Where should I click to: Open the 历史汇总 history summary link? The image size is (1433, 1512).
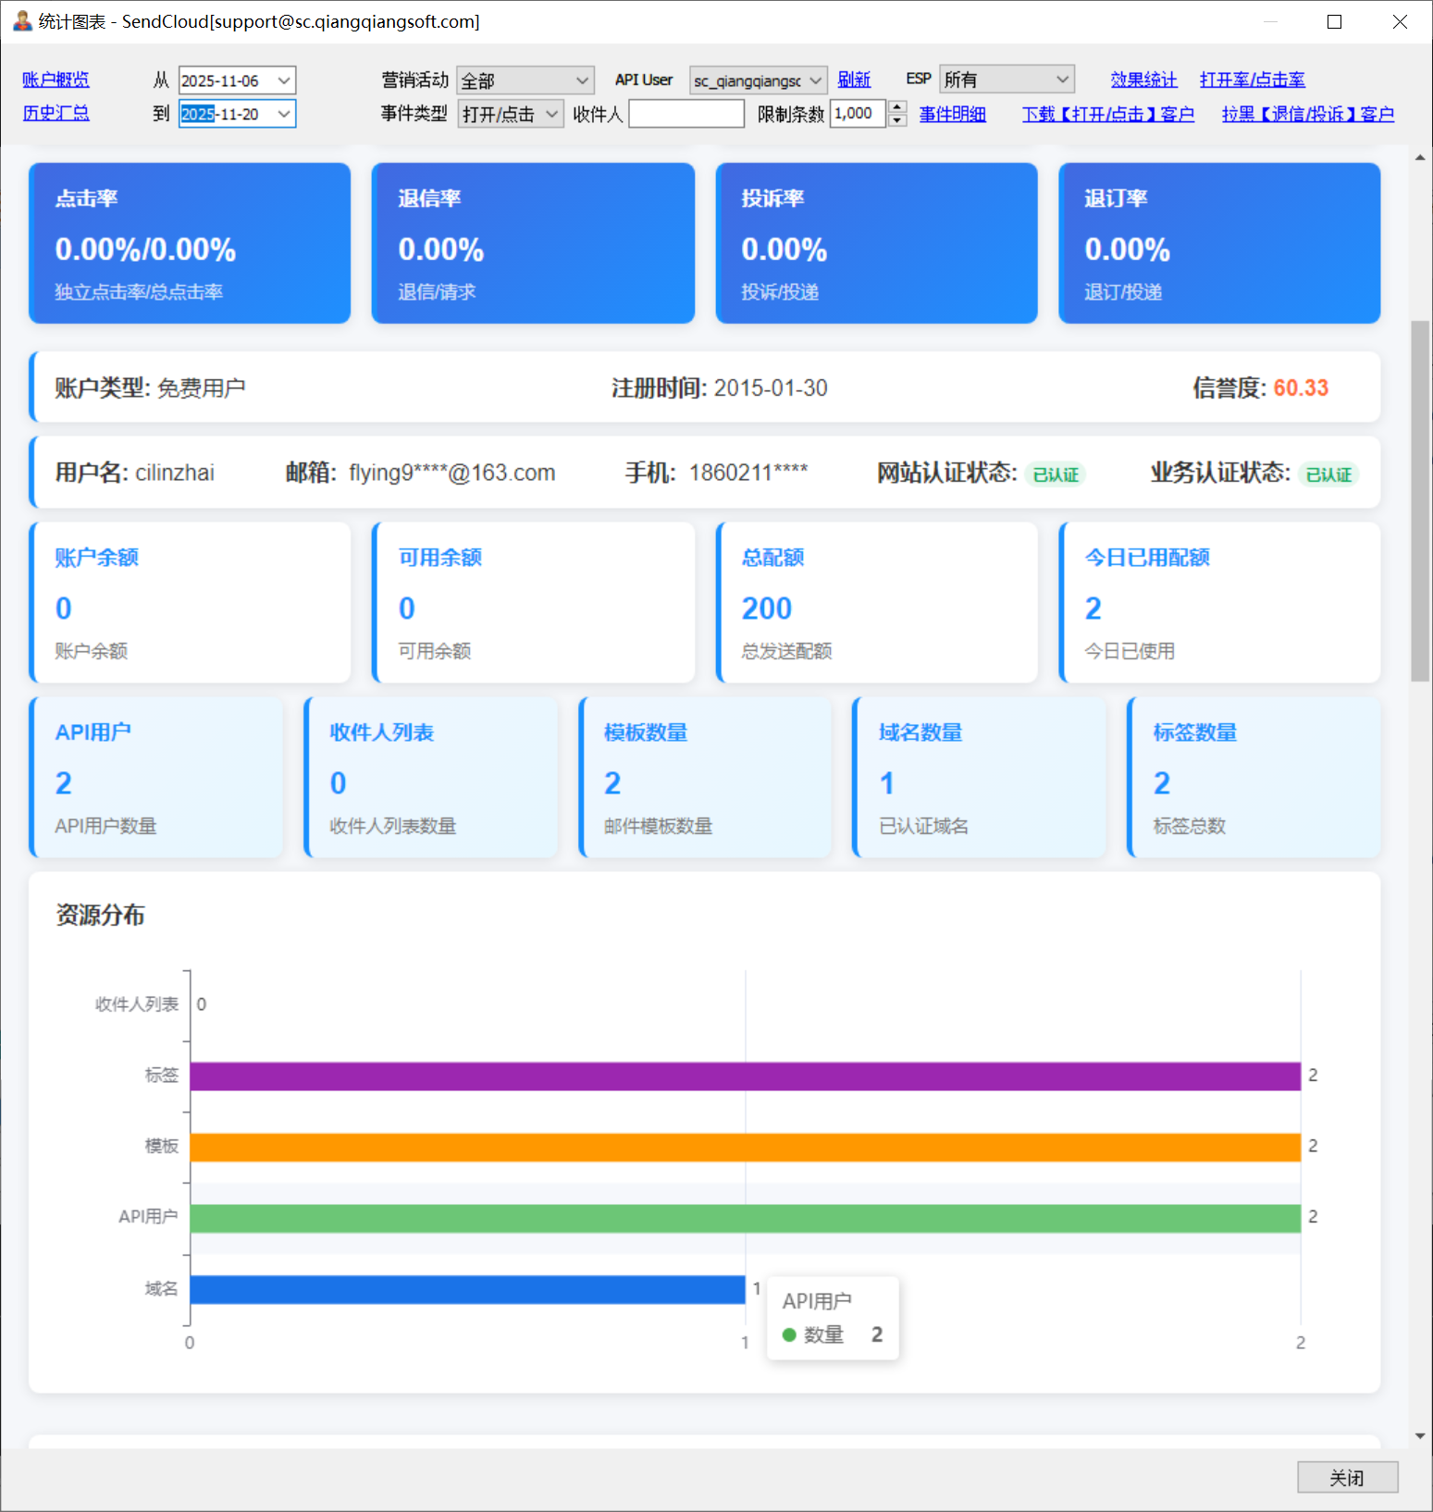(x=56, y=114)
